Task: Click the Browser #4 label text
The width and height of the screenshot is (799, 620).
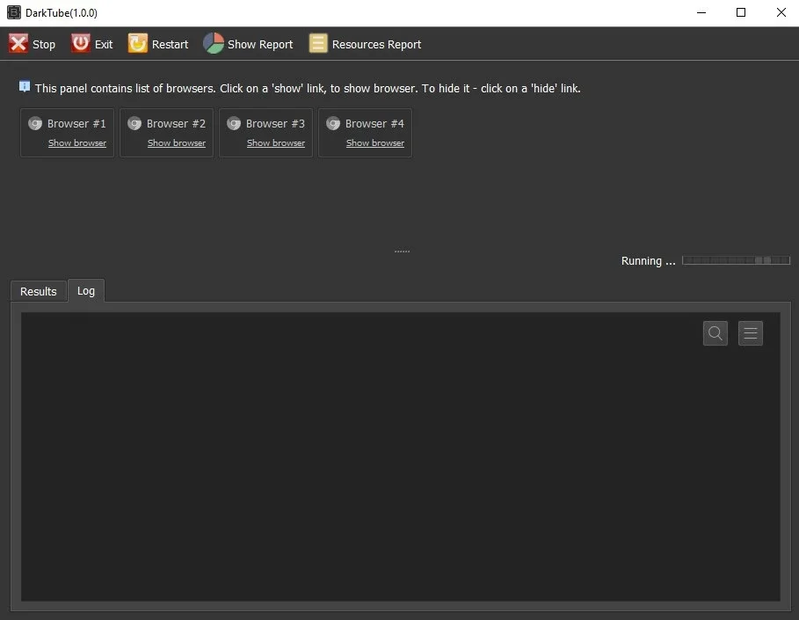Action: (x=375, y=123)
